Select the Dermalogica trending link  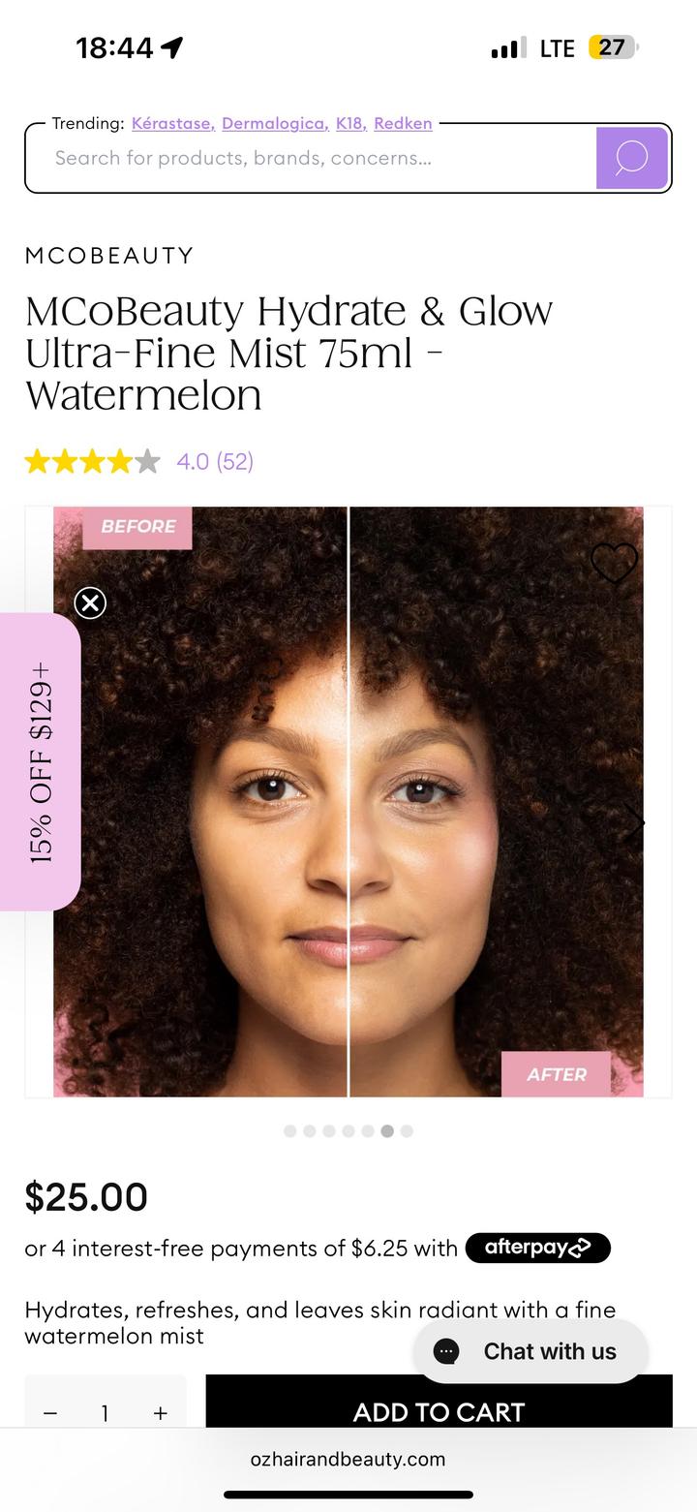(276, 123)
